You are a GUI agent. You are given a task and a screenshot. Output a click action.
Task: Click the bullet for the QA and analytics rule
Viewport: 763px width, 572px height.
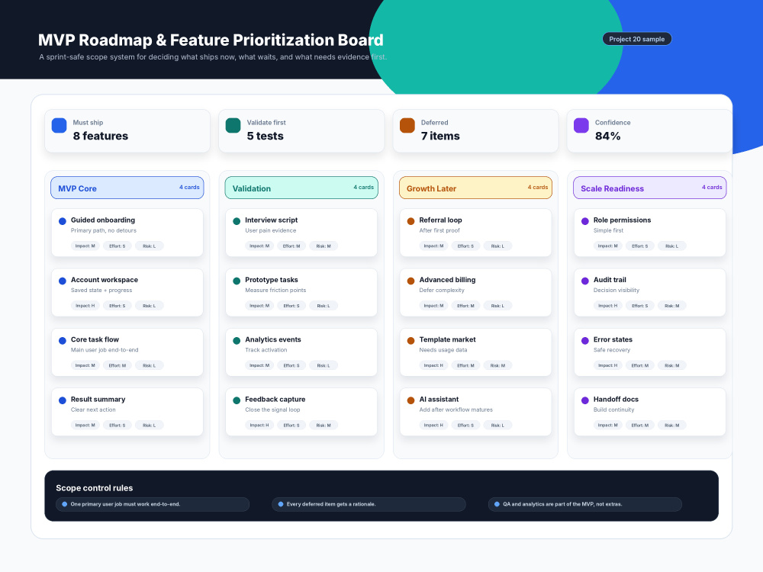[x=497, y=504]
